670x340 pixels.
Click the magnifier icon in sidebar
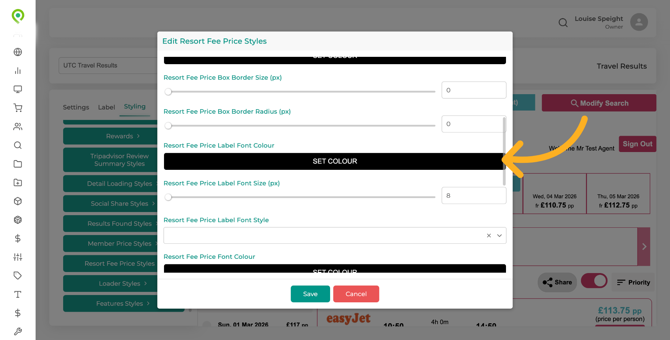[x=18, y=145]
